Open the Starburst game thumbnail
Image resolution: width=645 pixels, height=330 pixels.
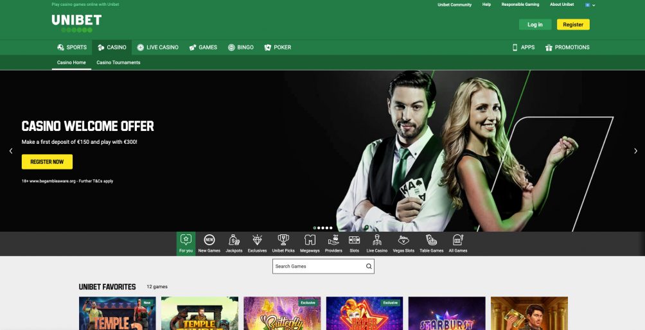pos(446,313)
